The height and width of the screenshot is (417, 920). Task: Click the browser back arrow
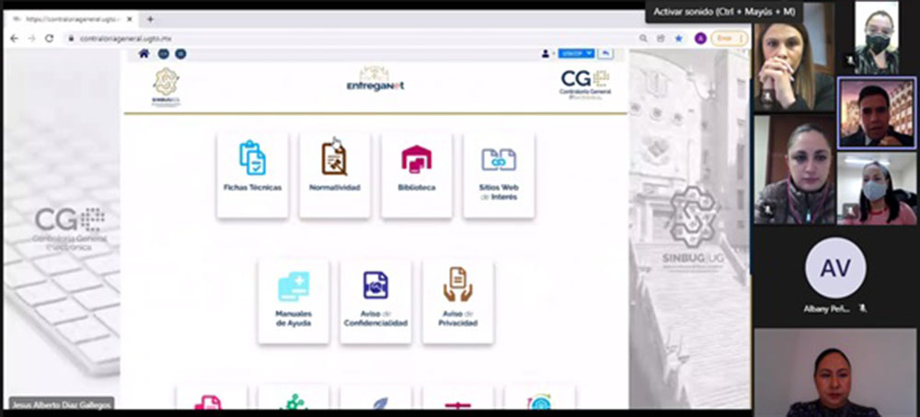(14, 38)
